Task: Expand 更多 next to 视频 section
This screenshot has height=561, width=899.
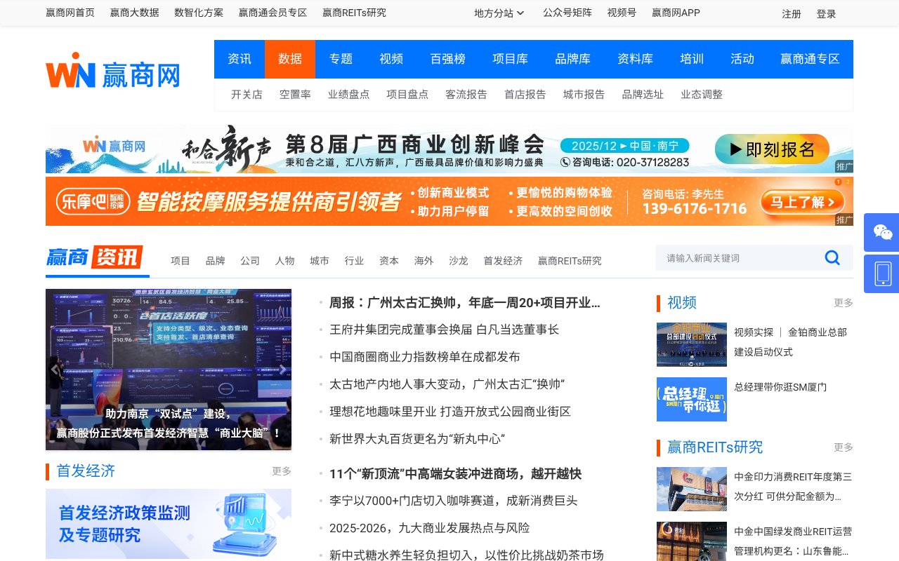Action: click(x=843, y=303)
